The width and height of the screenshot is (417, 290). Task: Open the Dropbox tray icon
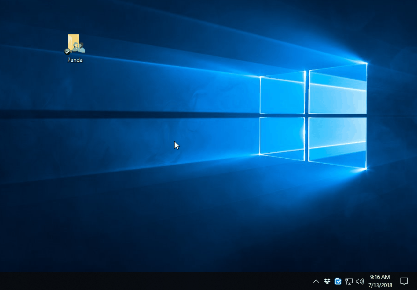coord(327,281)
